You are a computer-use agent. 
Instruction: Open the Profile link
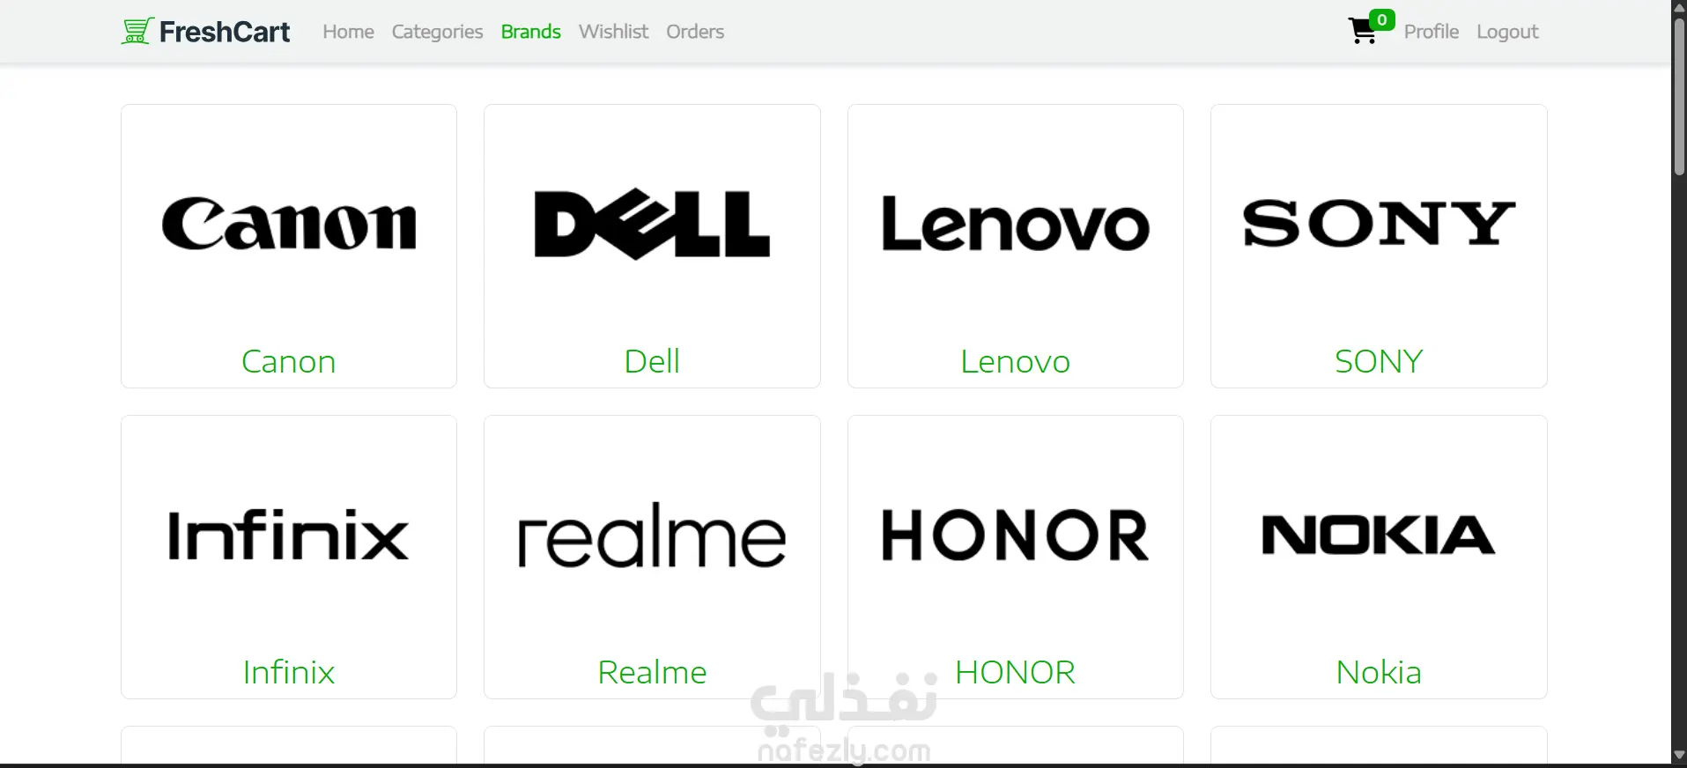click(x=1432, y=32)
